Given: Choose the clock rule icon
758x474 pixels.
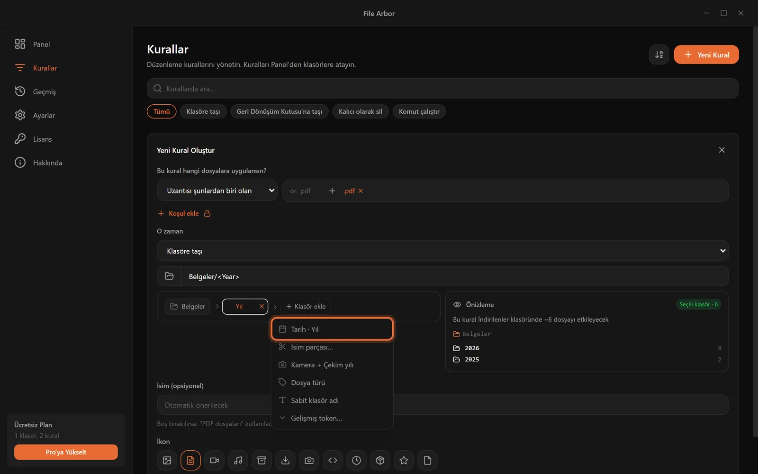Looking at the screenshot, I should pyautogui.click(x=356, y=460).
